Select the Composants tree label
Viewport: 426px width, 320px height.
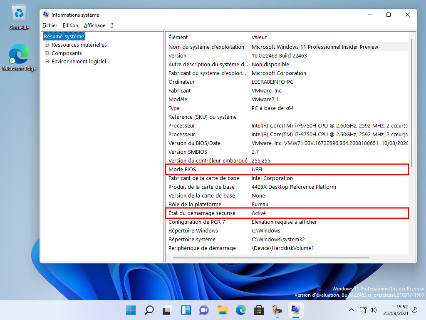pyautogui.click(x=67, y=53)
